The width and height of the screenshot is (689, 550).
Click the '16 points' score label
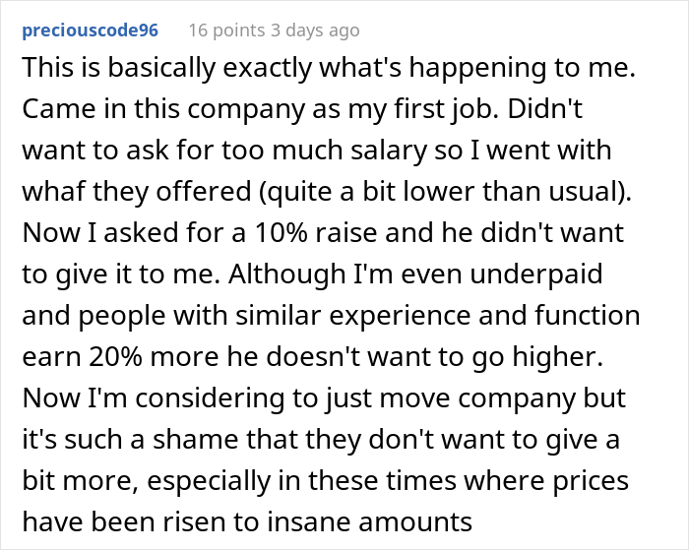click(x=222, y=31)
